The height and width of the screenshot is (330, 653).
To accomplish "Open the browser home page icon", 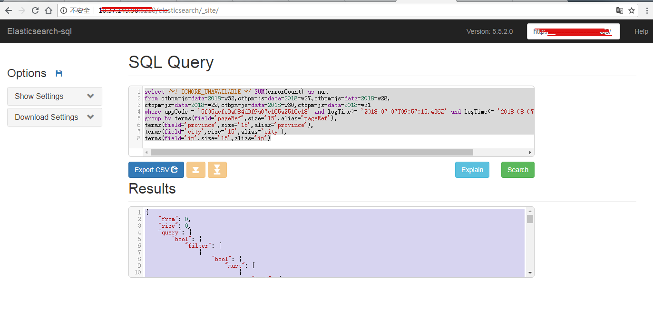I will pos(49,10).
